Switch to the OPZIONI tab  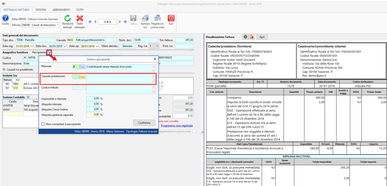click(x=41, y=10)
